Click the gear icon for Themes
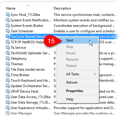The width and height of the screenshot is (119, 118). point(8,64)
